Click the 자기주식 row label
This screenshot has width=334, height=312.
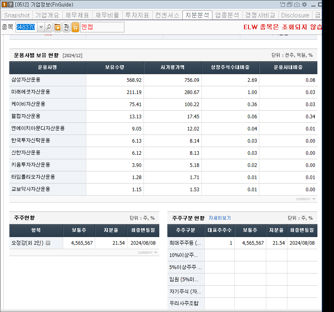pyautogui.click(x=185, y=291)
